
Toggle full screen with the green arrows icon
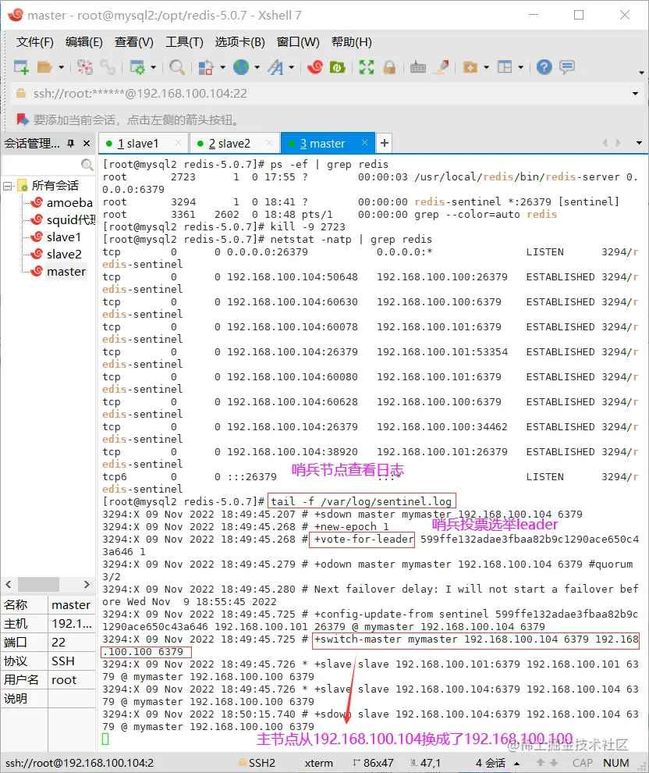367,67
